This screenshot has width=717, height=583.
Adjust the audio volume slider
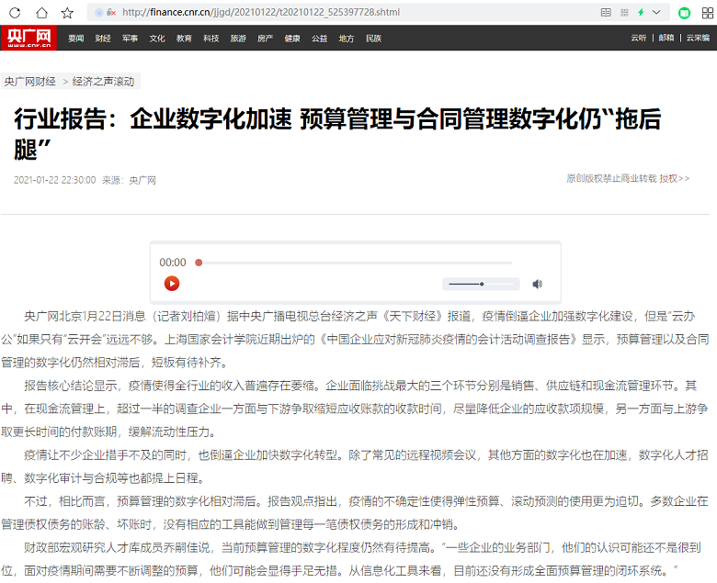tap(480, 285)
